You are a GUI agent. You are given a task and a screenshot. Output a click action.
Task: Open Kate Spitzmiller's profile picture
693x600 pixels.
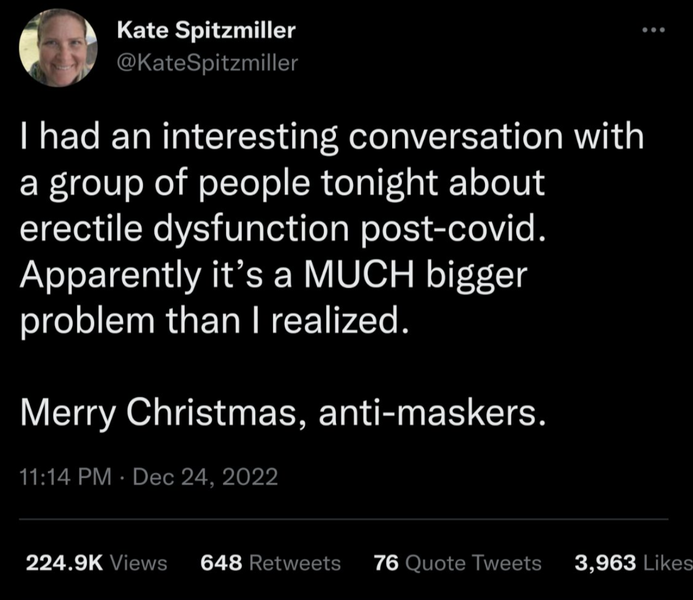click(58, 48)
